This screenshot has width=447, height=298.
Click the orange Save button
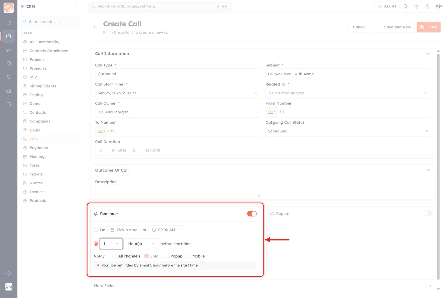(429, 27)
